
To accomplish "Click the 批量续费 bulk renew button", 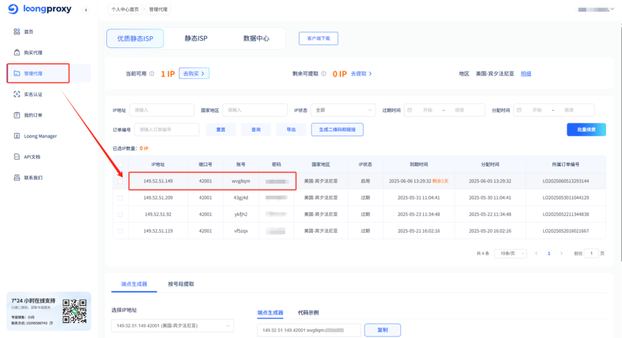I will point(586,129).
